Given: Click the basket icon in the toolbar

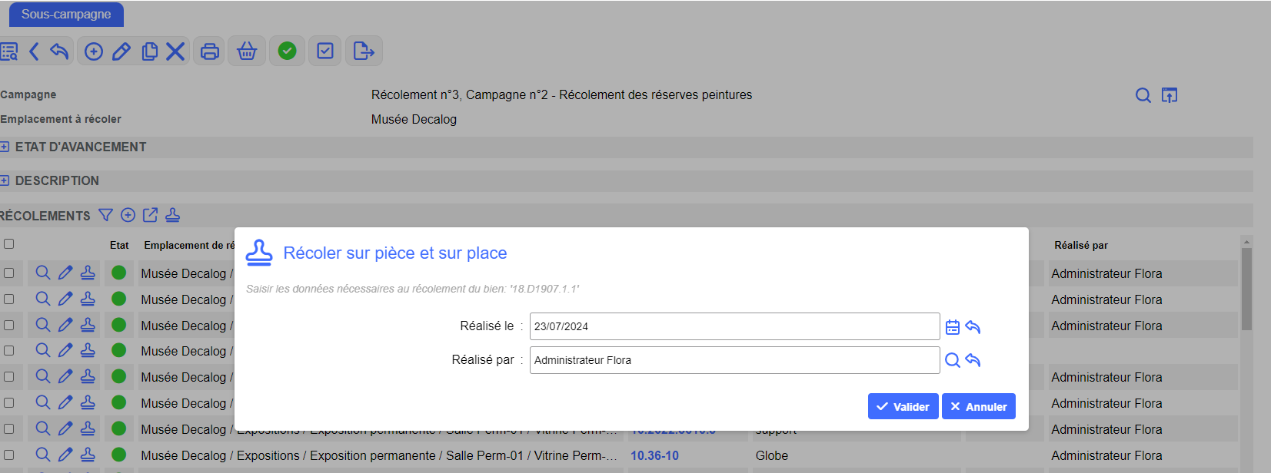Looking at the screenshot, I should [247, 51].
